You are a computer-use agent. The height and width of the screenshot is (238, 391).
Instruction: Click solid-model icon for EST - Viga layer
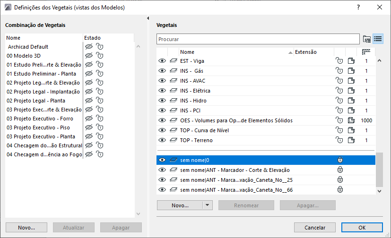(351, 61)
